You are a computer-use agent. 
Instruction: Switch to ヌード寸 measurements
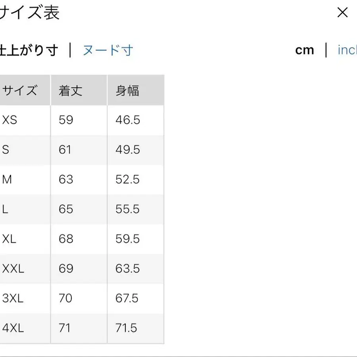(107, 51)
